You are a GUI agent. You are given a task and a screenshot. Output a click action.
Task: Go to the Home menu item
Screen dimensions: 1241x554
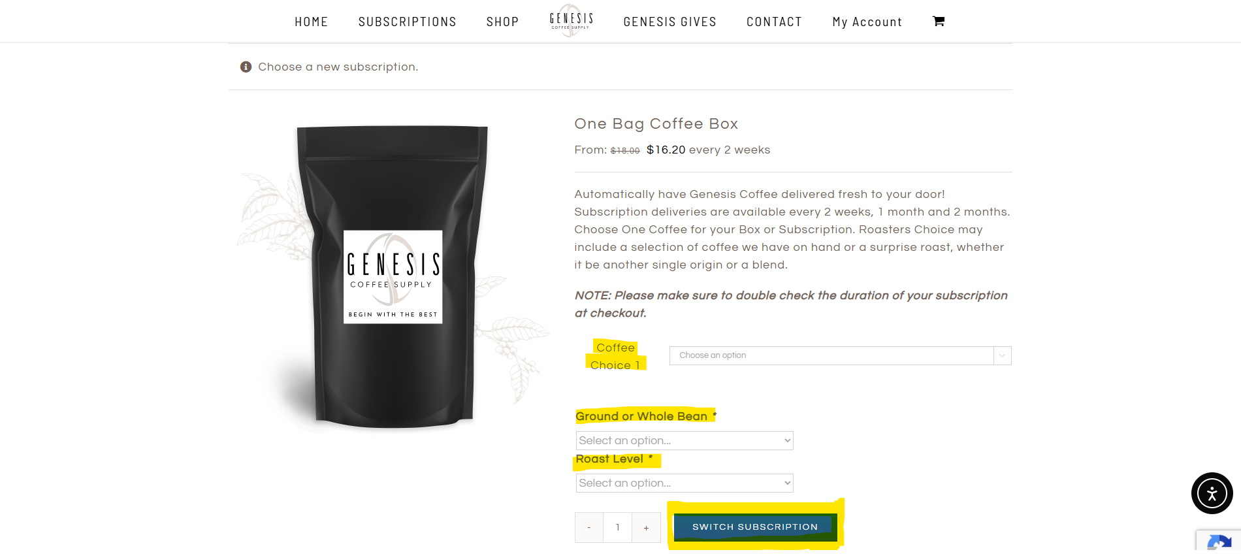click(312, 22)
